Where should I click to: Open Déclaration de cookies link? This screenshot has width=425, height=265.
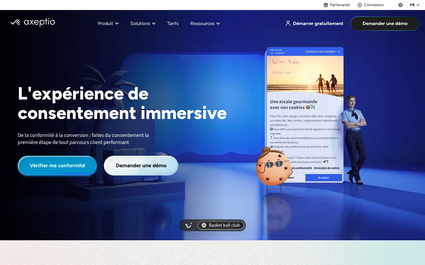coord(327,168)
